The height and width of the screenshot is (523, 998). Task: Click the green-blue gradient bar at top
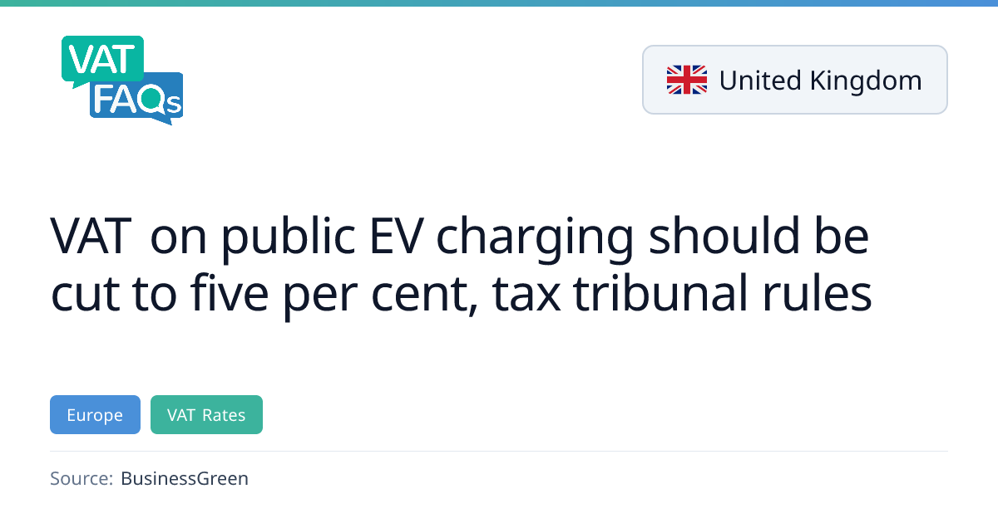point(499,3)
